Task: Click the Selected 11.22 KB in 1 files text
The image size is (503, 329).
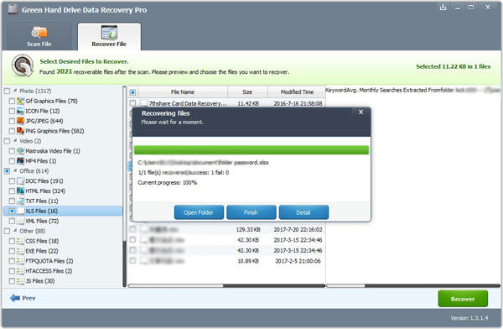Action: pyautogui.click(x=453, y=66)
